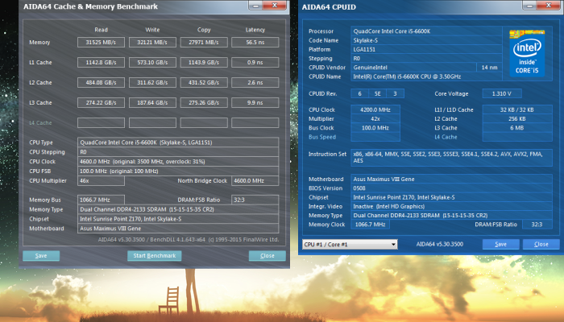This screenshot has width=564, height=322.
Task: Click the CPU Clock 4600.0 MHz overclock field
Action: 178,162
